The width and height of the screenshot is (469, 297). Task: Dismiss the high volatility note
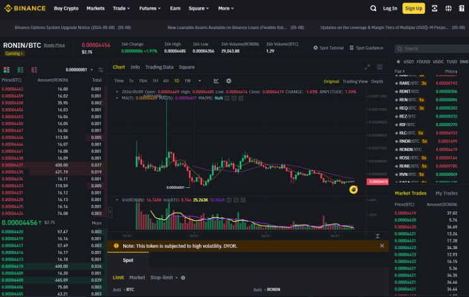(x=382, y=245)
